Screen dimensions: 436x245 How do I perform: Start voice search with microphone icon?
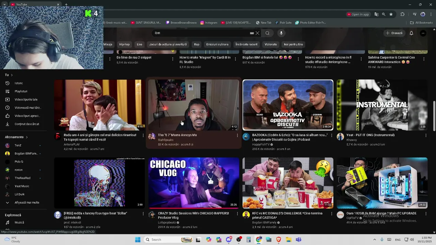coord(281,33)
